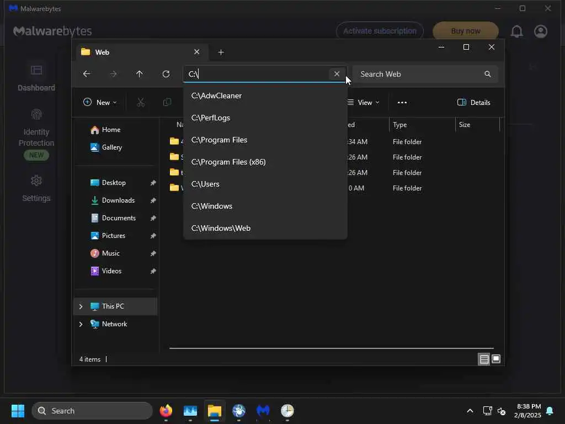Open Home in navigation pane
The image size is (565, 424).
[115, 130]
